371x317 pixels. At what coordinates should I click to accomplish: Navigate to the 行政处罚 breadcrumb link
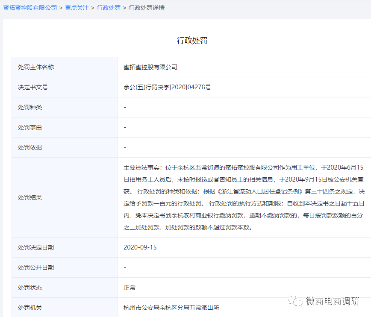[109, 8]
